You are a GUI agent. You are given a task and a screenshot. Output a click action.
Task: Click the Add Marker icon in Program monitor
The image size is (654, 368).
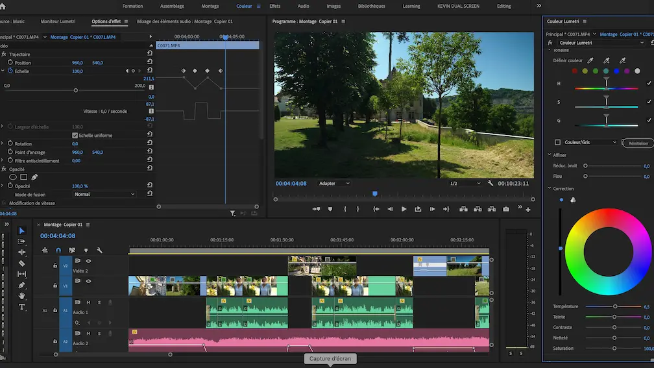pos(330,209)
